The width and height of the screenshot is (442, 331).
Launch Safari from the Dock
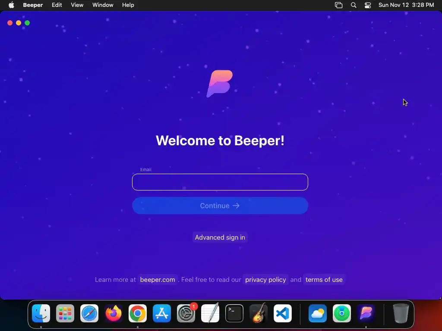pyautogui.click(x=89, y=313)
